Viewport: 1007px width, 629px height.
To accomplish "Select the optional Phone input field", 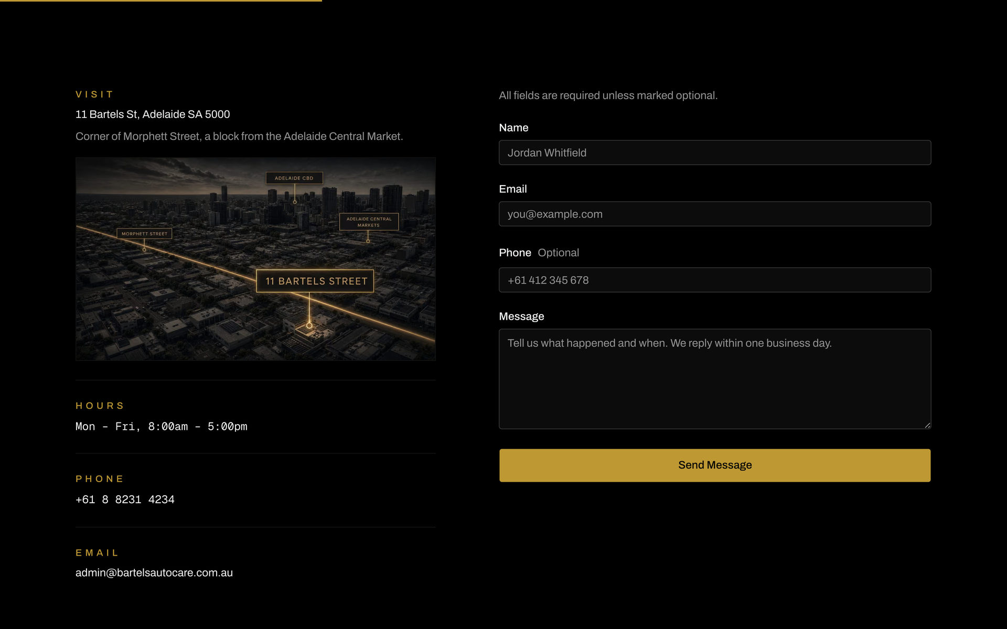I will [715, 280].
